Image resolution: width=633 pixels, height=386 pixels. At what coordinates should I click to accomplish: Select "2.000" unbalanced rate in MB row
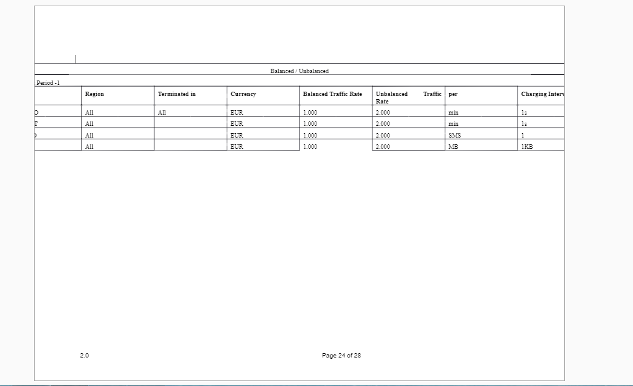(x=383, y=147)
